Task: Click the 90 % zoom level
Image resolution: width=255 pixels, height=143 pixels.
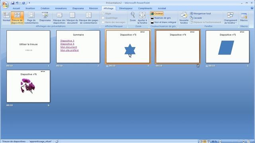Action: coord(214,141)
